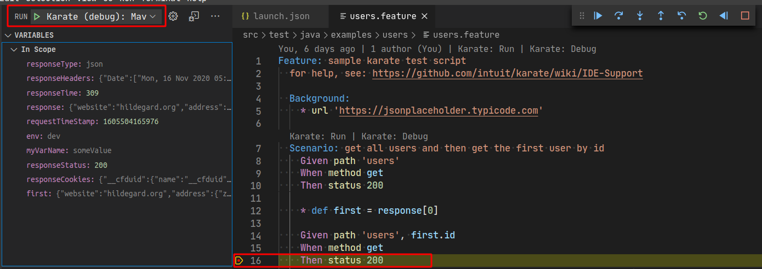The height and width of the screenshot is (269, 762).
Task: Click the Step Back debug icon
Action: (681, 16)
